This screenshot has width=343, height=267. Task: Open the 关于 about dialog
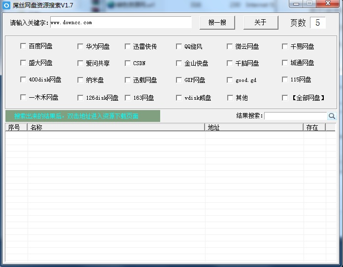click(x=261, y=22)
